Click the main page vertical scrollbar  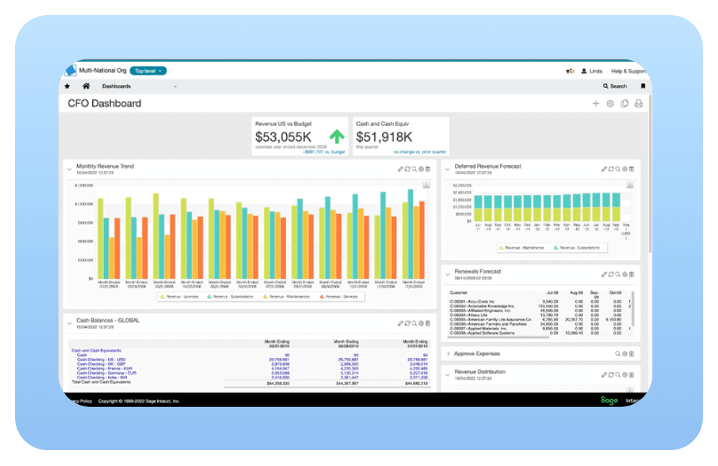(650, 174)
